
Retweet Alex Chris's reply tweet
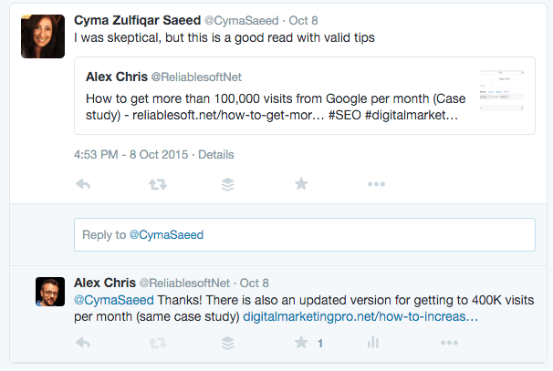pos(156,343)
